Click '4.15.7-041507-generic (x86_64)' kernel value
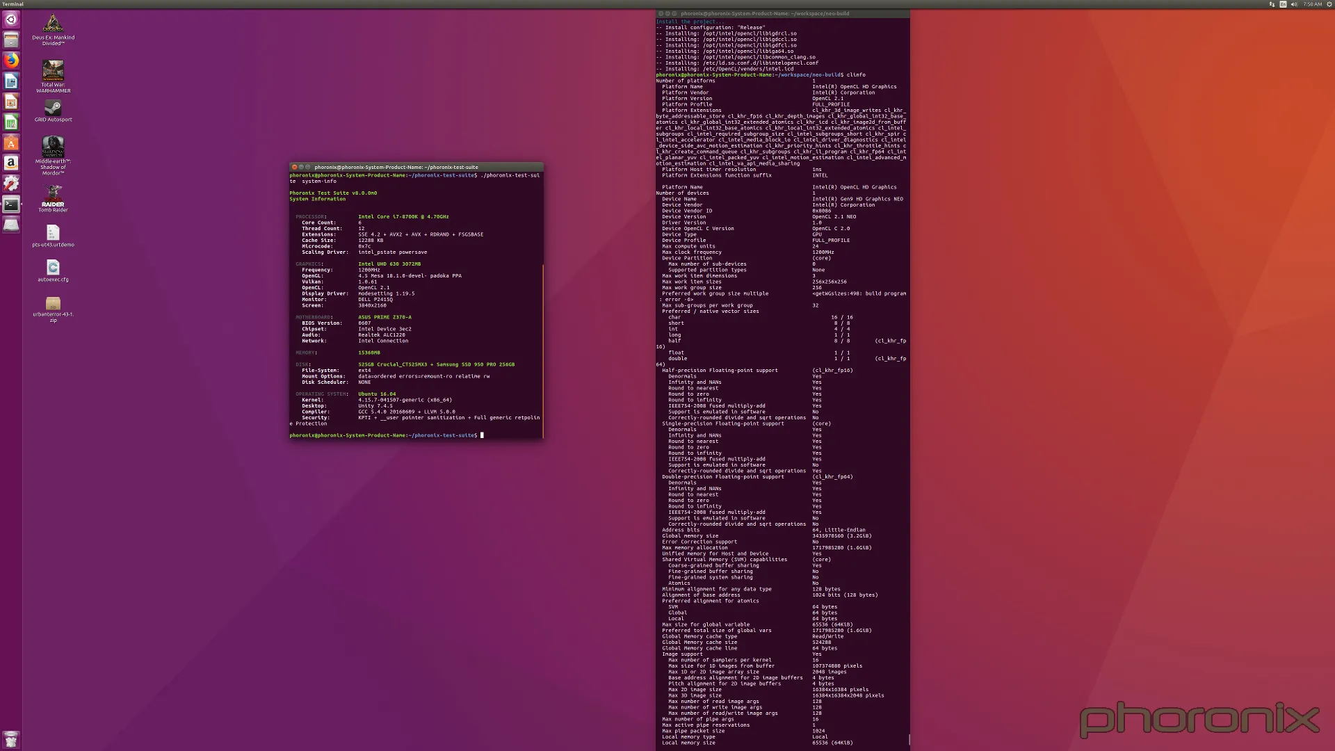This screenshot has height=751, width=1335. pyautogui.click(x=405, y=400)
